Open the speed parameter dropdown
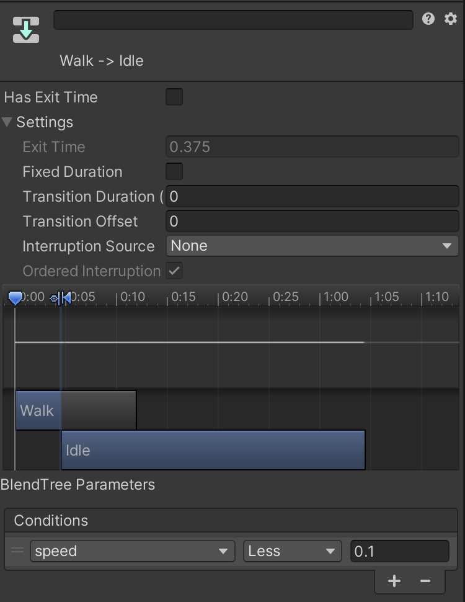 click(x=132, y=551)
